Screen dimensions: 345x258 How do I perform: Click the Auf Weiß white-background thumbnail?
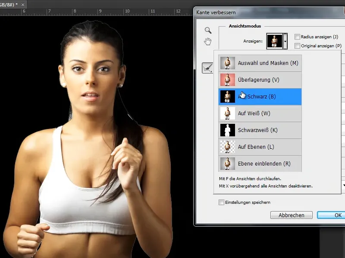coord(228,114)
